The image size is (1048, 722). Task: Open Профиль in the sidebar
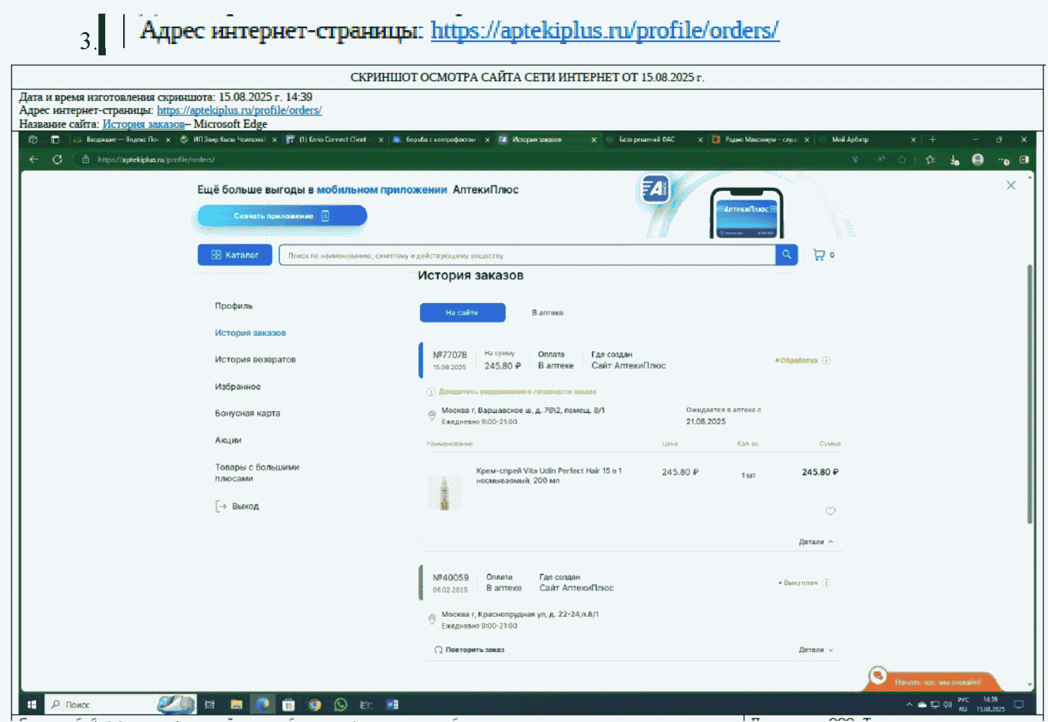[233, 306]
